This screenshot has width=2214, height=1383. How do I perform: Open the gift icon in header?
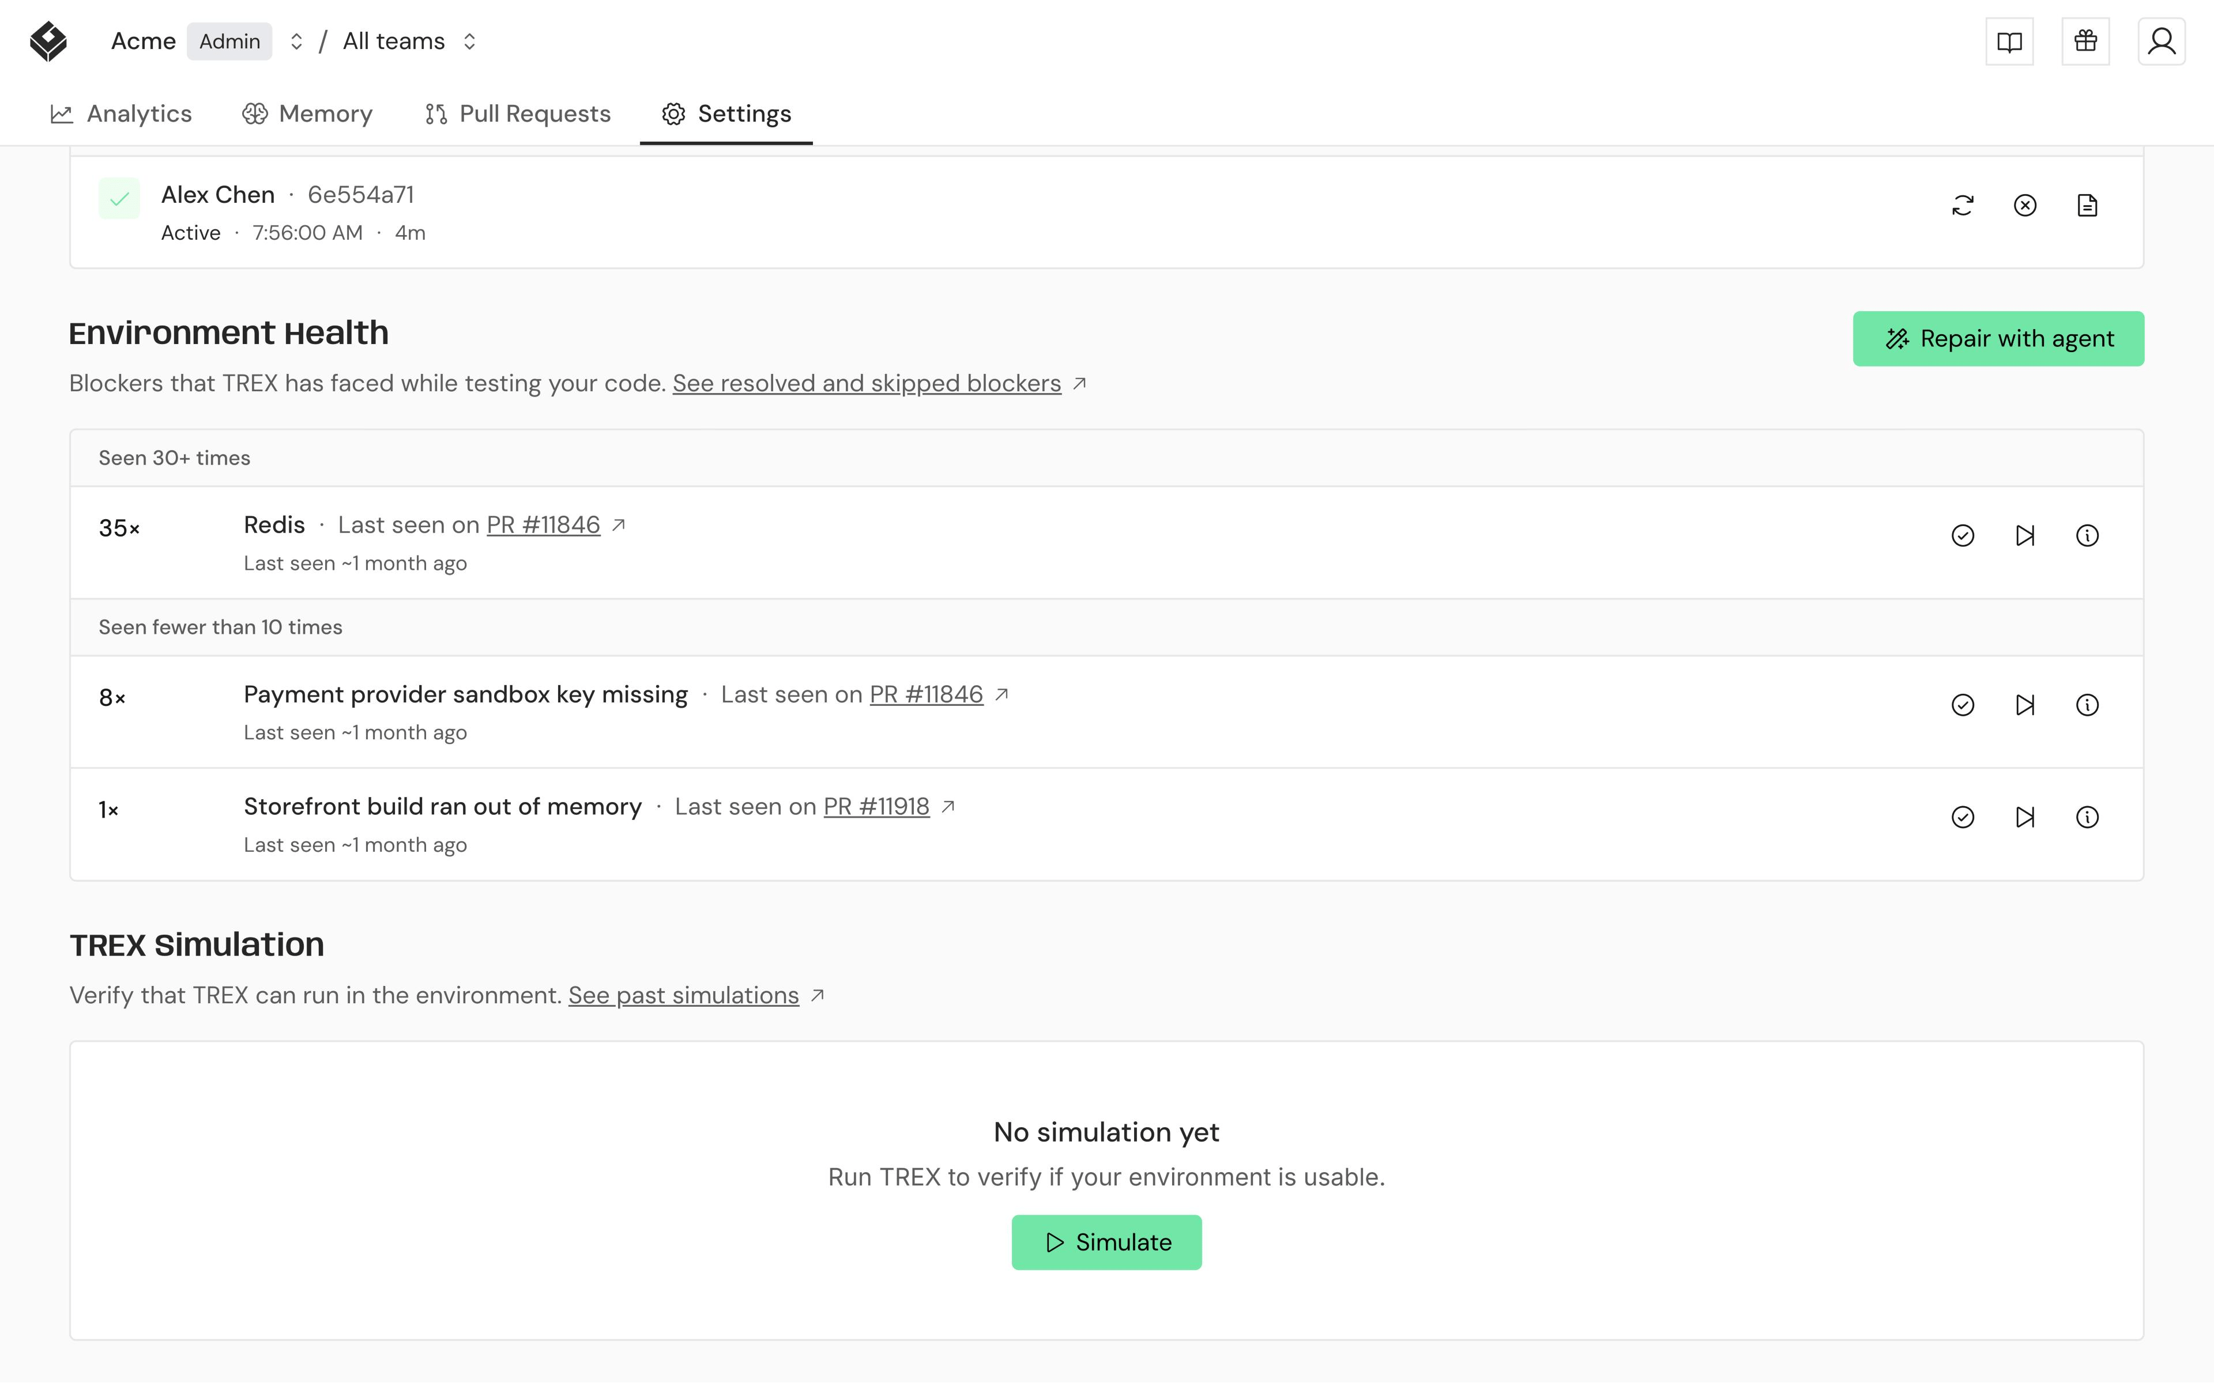pyautogui.click(x=2085, y=41)
